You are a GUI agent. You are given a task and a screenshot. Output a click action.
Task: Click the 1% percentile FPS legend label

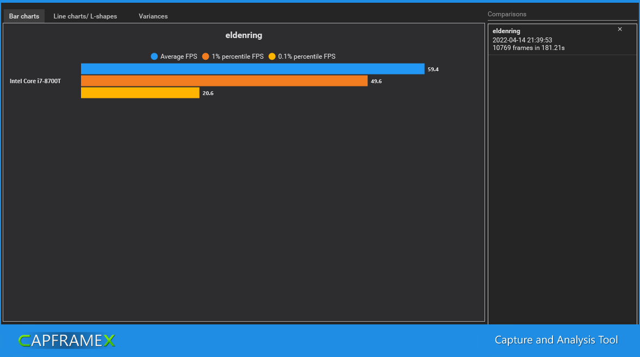[238, 57]
